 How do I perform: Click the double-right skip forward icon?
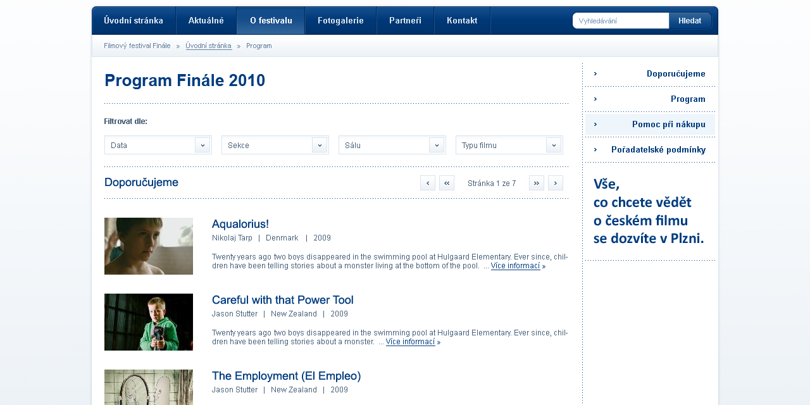(x=536, y=182)
